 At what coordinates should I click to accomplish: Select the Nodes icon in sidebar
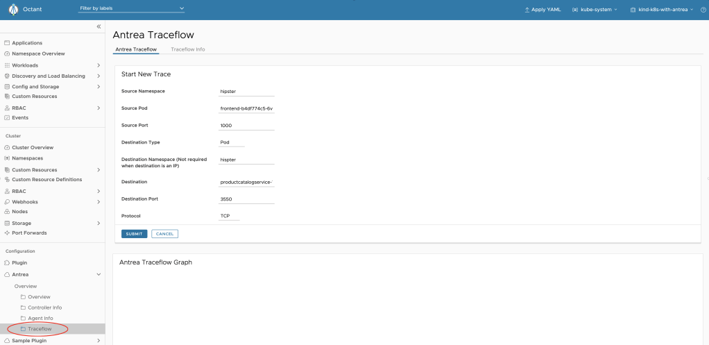click(7, 212)
